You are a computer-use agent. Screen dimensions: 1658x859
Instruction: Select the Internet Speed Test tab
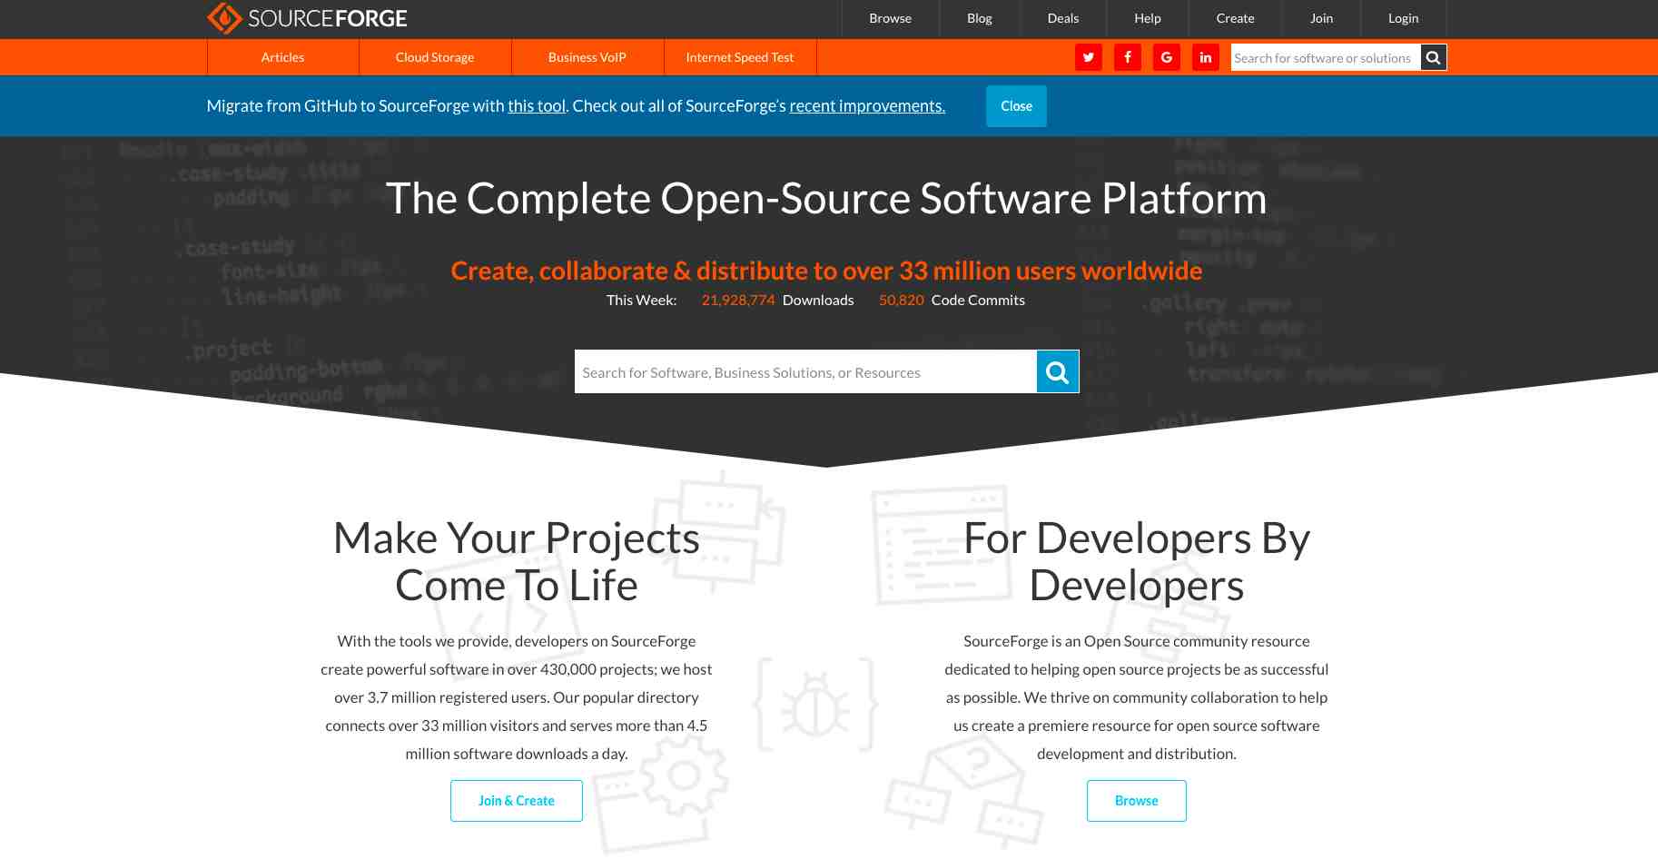tap(739, 57)
